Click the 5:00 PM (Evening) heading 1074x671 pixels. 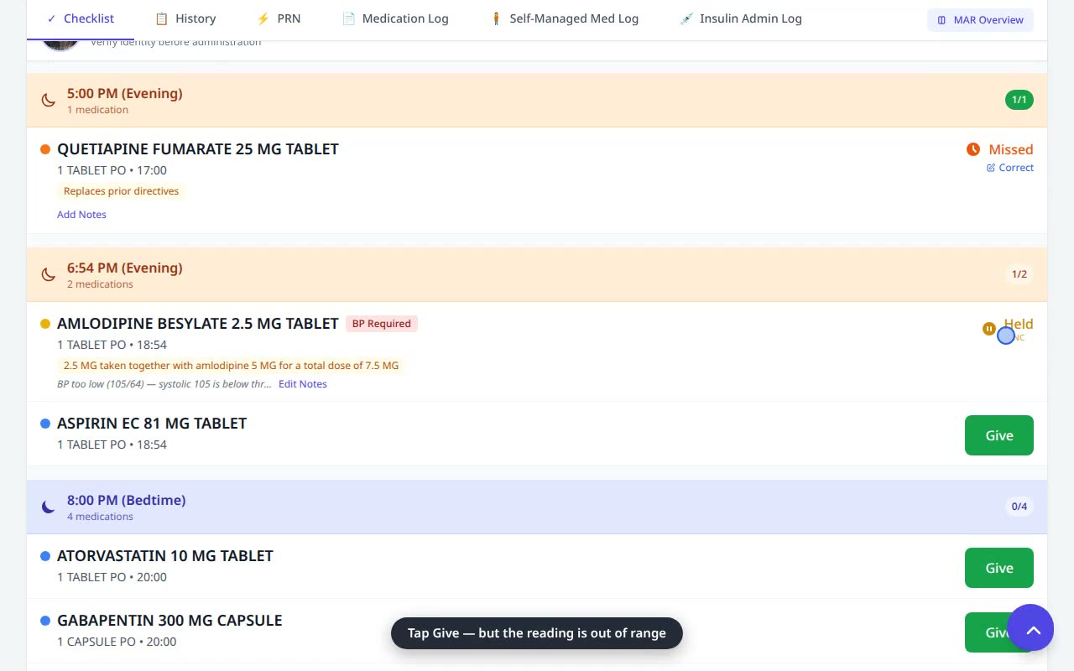[125, 93]
